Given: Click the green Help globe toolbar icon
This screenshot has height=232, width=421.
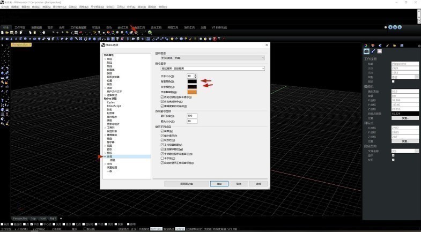Looking at the screenshot, I should [x=150, y=32].
